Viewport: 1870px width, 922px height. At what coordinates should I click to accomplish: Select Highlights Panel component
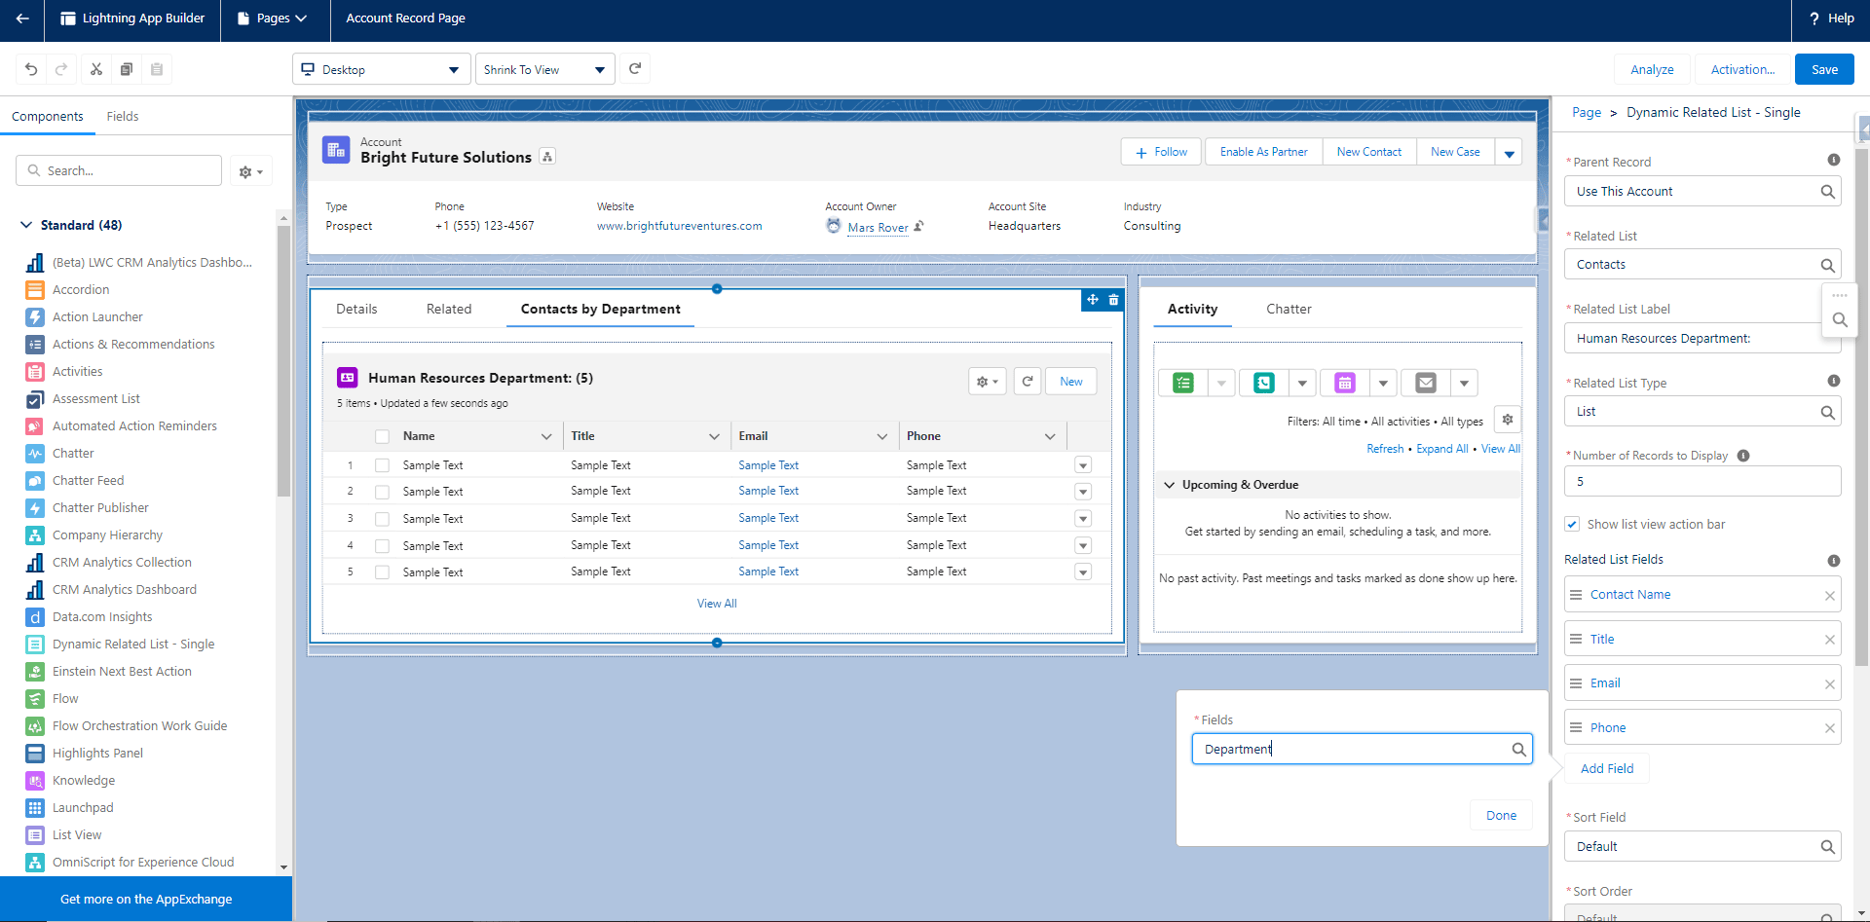97,754
